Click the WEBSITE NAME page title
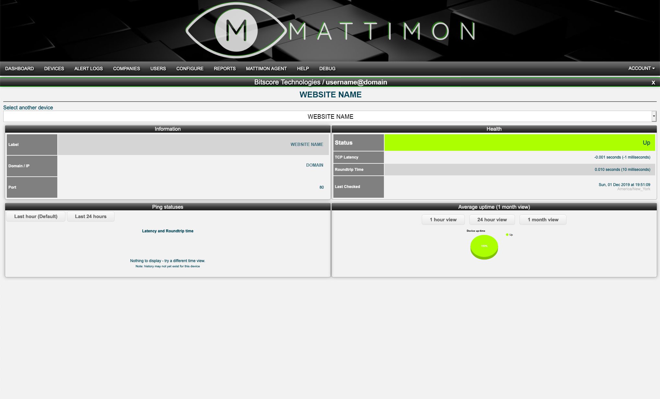The height and width of the screenshot is (399, 660). [x=330, y=95]
